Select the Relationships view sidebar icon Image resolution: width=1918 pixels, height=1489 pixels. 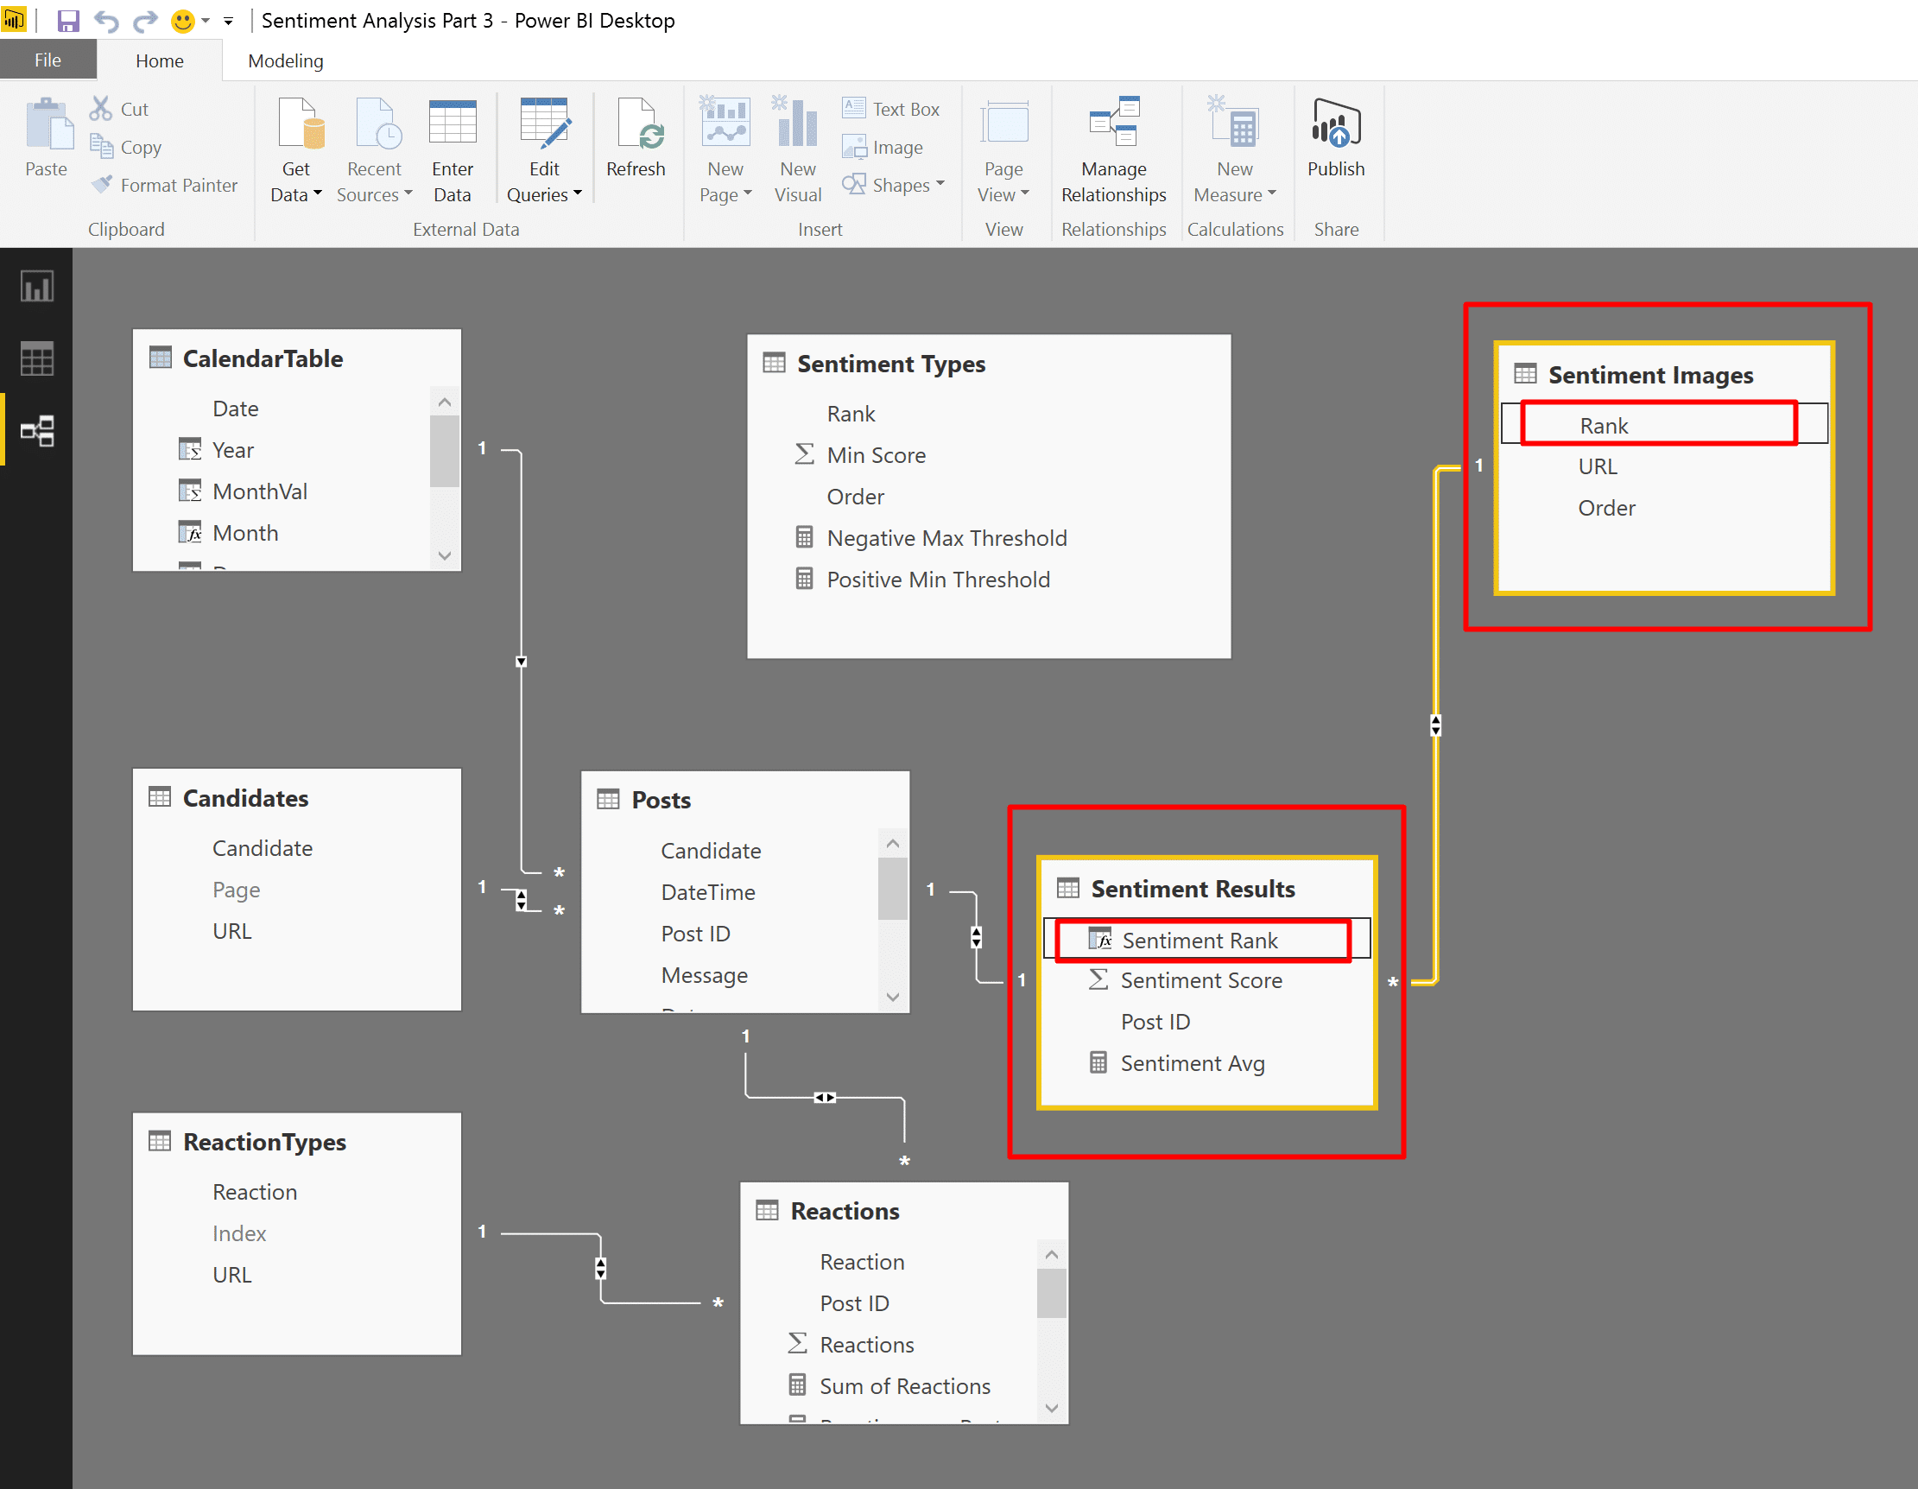point(37,430)
